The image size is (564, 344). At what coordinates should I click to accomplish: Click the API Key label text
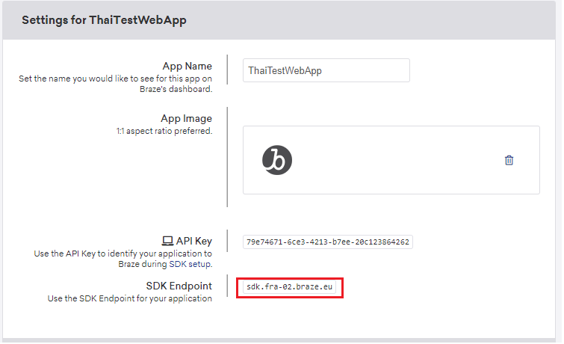coord(194,241)
